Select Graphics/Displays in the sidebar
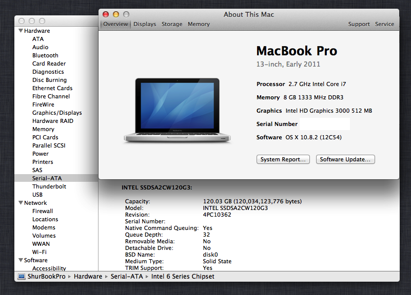411x295 pixels. 57,113
